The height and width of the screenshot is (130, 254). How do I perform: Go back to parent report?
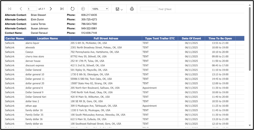(x=83, y=9)
